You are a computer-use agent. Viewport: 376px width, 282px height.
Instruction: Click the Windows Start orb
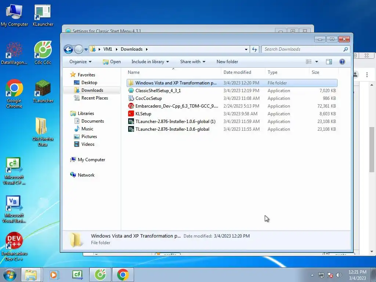point(10,275)
